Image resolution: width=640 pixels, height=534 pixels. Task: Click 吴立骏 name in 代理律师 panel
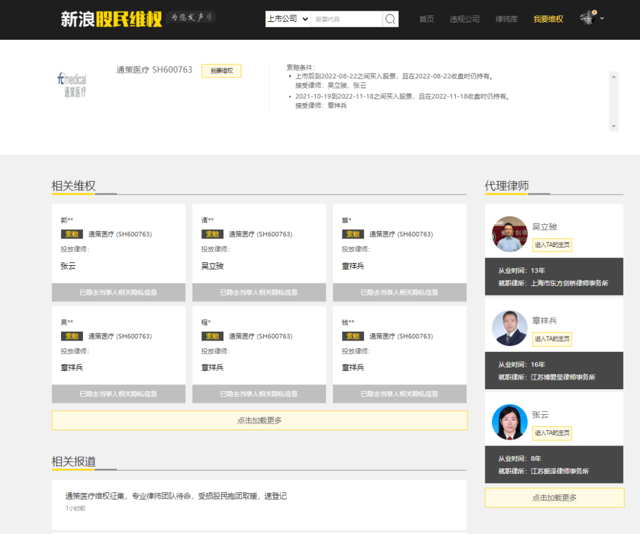point(545,227)
